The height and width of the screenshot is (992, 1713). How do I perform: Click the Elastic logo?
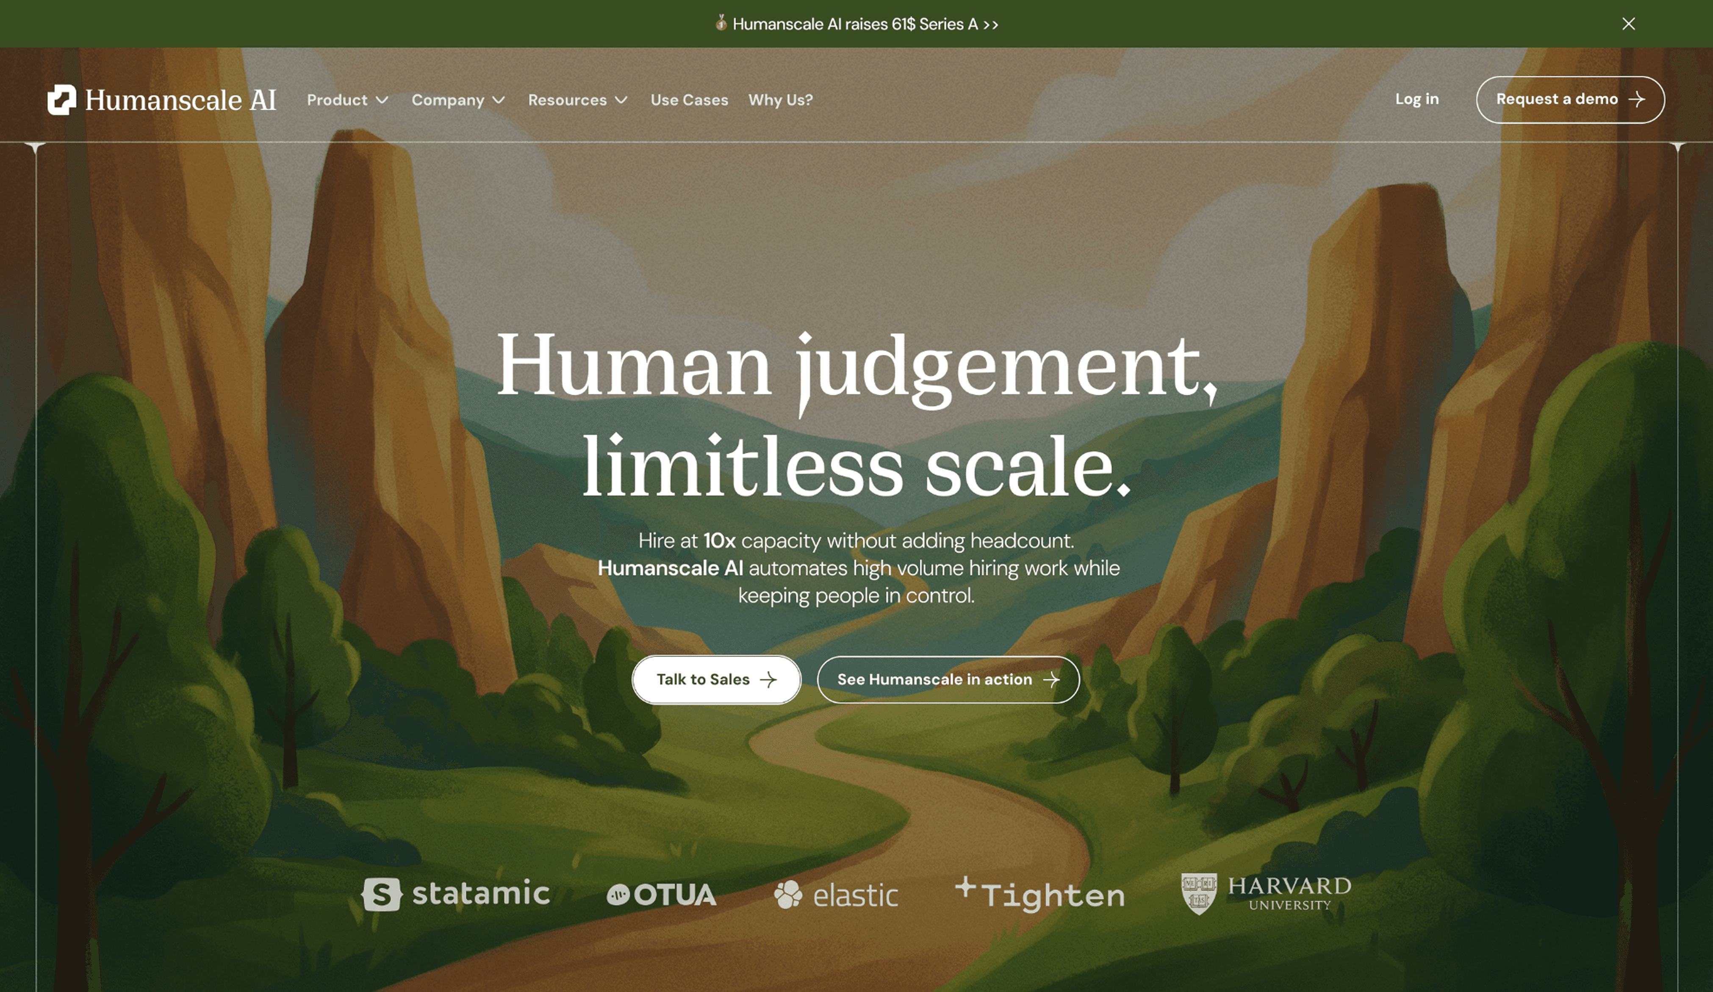[835, 895]
